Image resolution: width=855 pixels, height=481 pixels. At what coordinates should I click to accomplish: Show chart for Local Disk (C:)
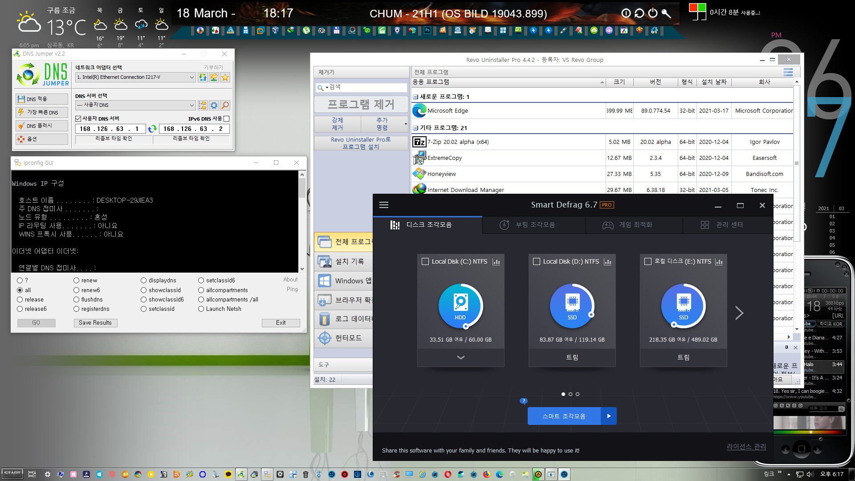[x=496, y=262]
